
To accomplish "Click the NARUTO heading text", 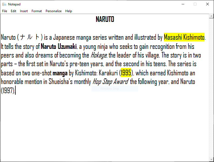I will [x=105, y=19].
